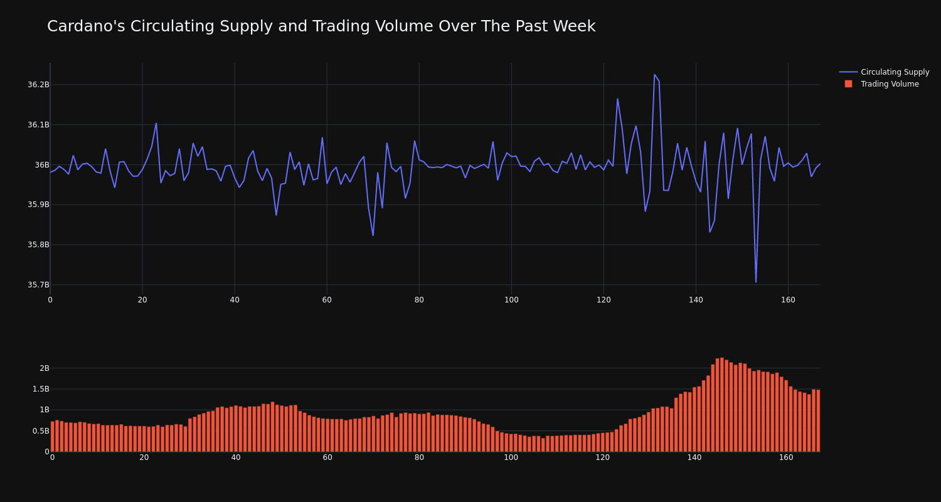Viewport: 941px width, 502px height.
Task: Click the red Trading Volume legend swatch
Action: coord(848,84)
